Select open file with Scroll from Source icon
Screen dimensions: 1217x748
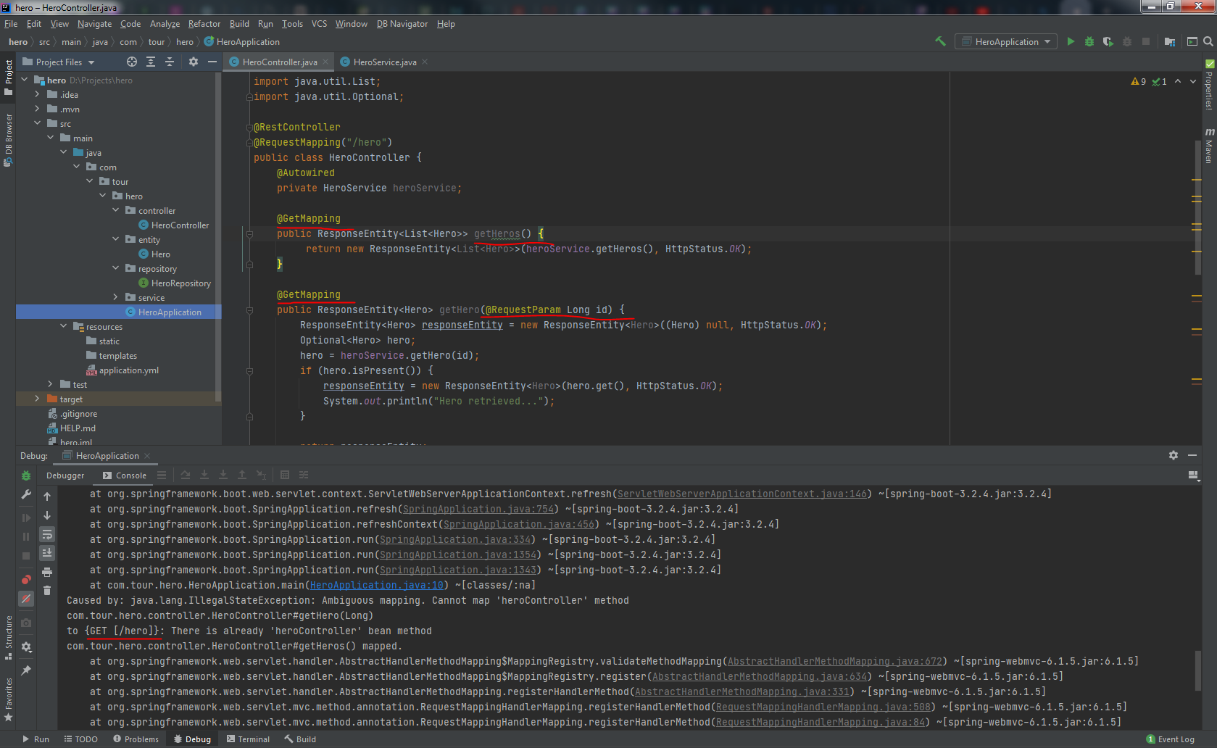tap(132, 62)
